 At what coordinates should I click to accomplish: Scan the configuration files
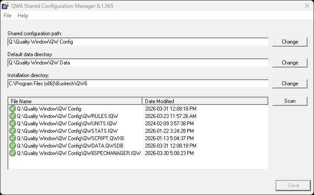290,101
